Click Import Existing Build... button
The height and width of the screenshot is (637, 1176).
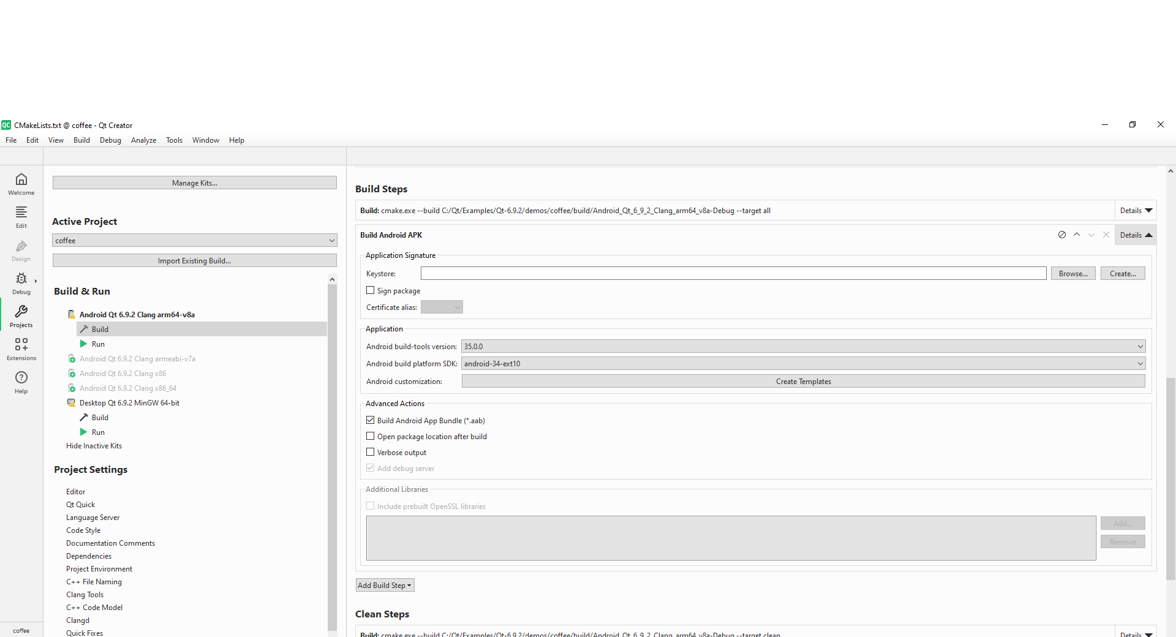point(195,260)
